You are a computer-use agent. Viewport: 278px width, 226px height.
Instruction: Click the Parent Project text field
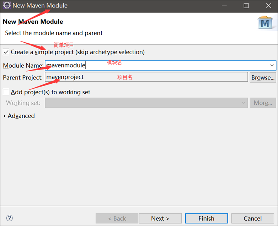(x=146, y=77)
